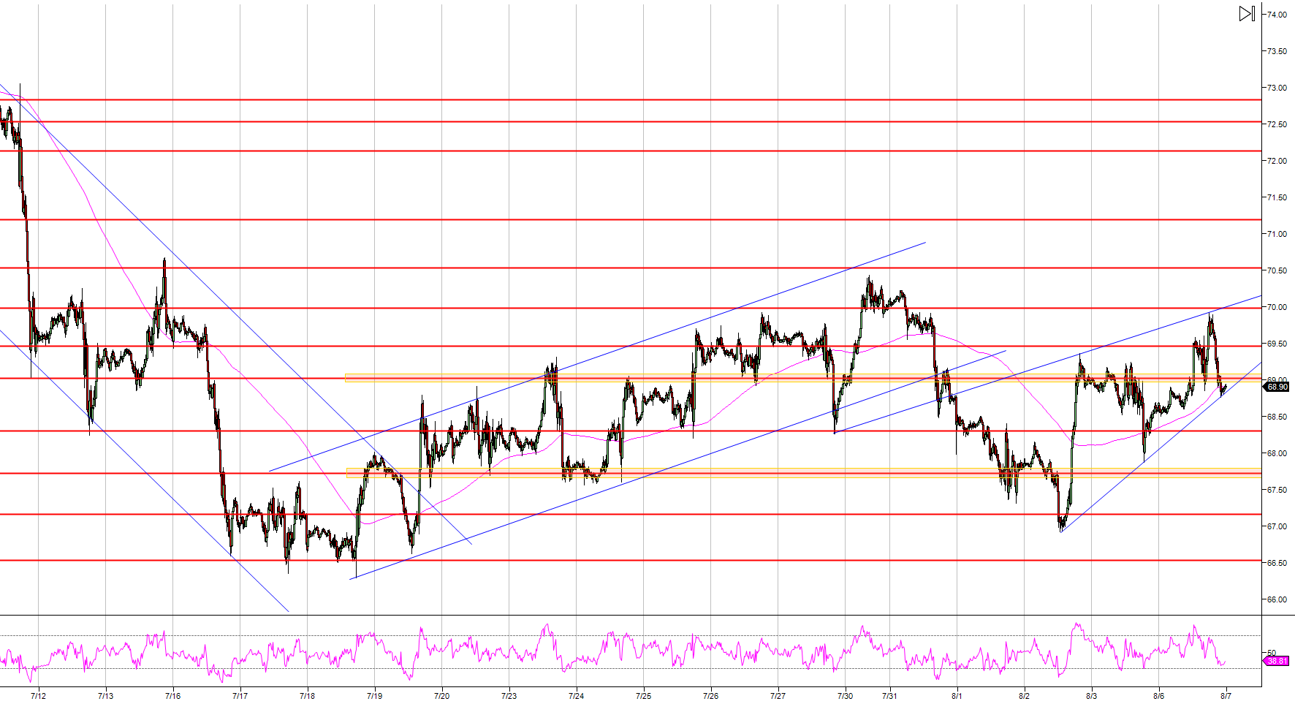The width and height of the screenshot is (1295, 704).
Task: Click the 72.00 price axis label
Action: point(1277,161)
